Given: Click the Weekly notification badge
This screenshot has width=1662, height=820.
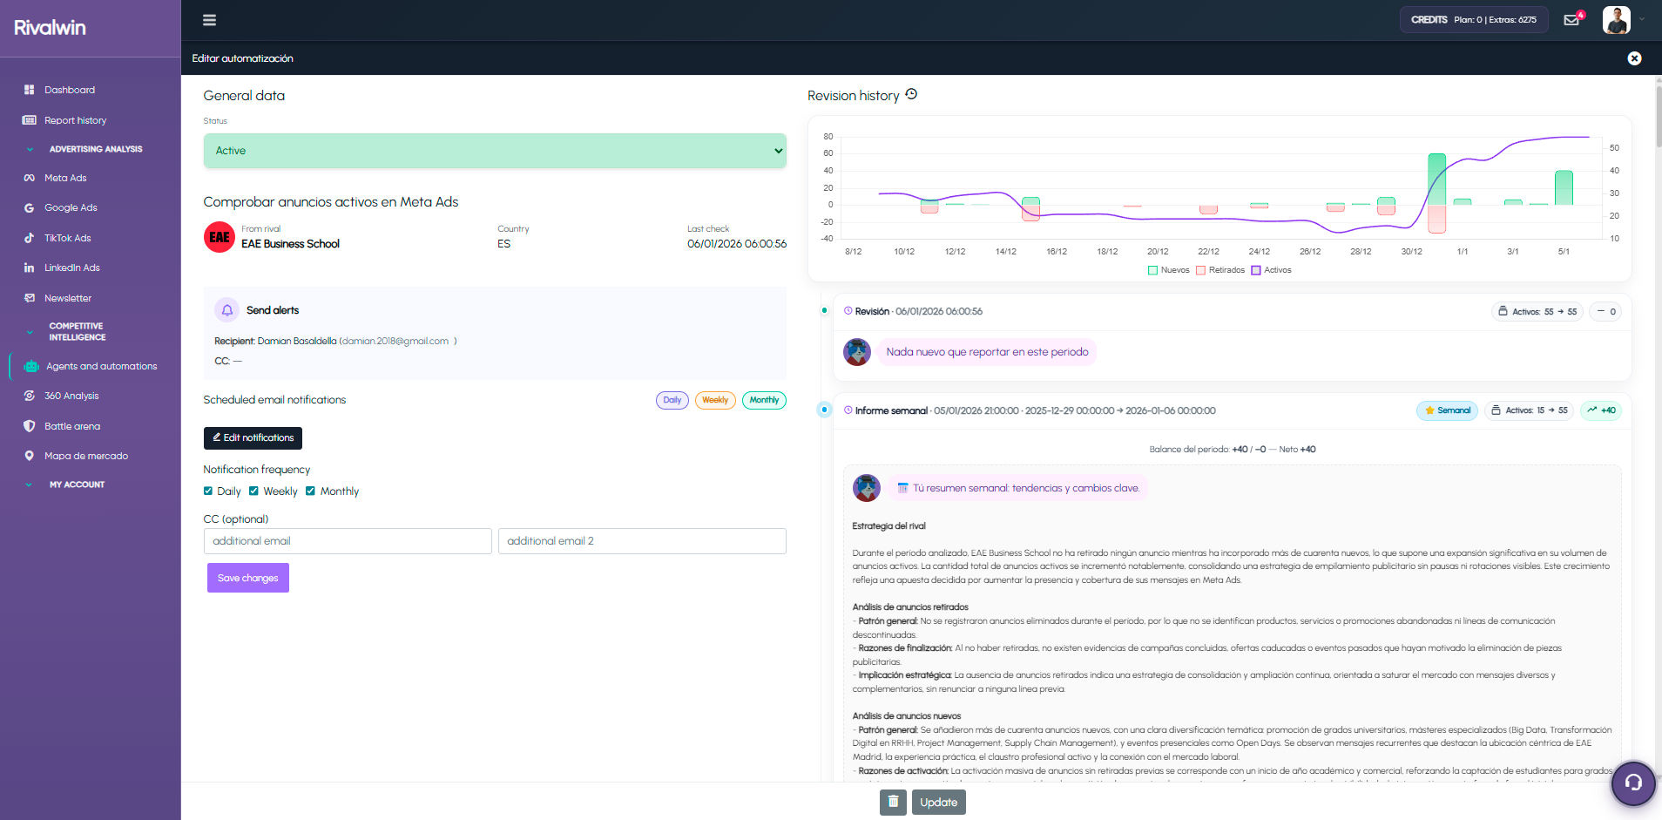Looking at the screenshot, I should click(x=715, y=400).
